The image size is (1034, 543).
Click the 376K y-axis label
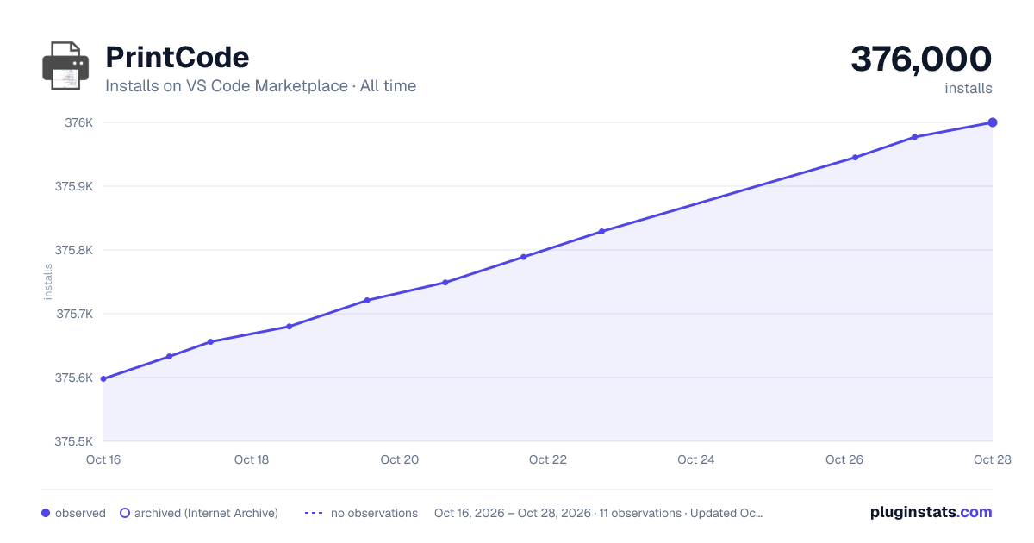pyautogui.click(x=79, y=122)
